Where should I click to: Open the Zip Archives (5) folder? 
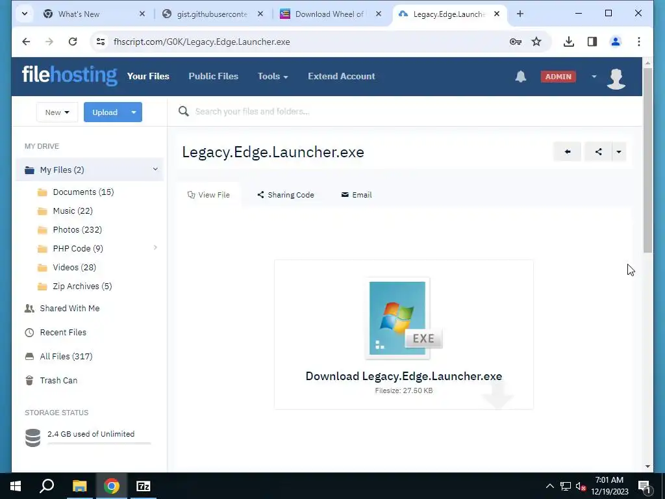[82, 286]
